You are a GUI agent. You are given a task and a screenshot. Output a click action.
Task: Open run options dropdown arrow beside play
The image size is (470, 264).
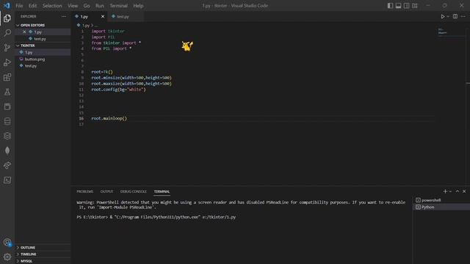[448, 16]
